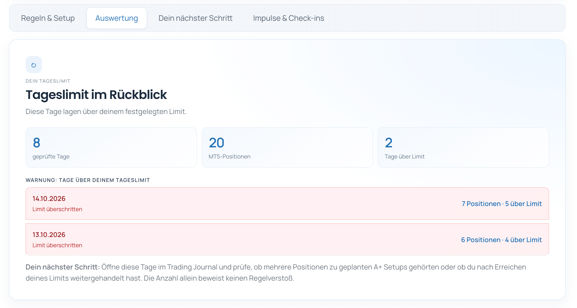Click the Limit überschritten text under 14.10.2026
Screen dimensions: 577x308
tap(57, 209)
